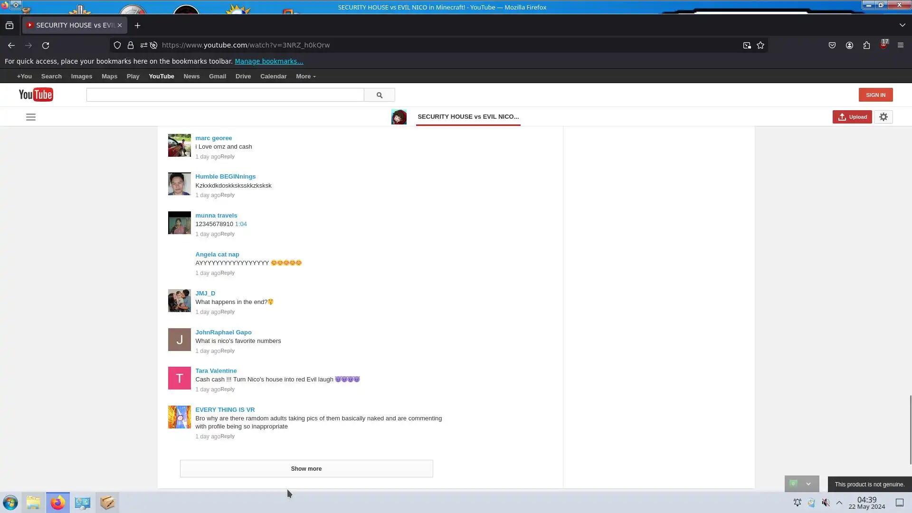This screenshot has height=513, width=912.
Task: Click the search magnifier button
Action: point(379,95)
